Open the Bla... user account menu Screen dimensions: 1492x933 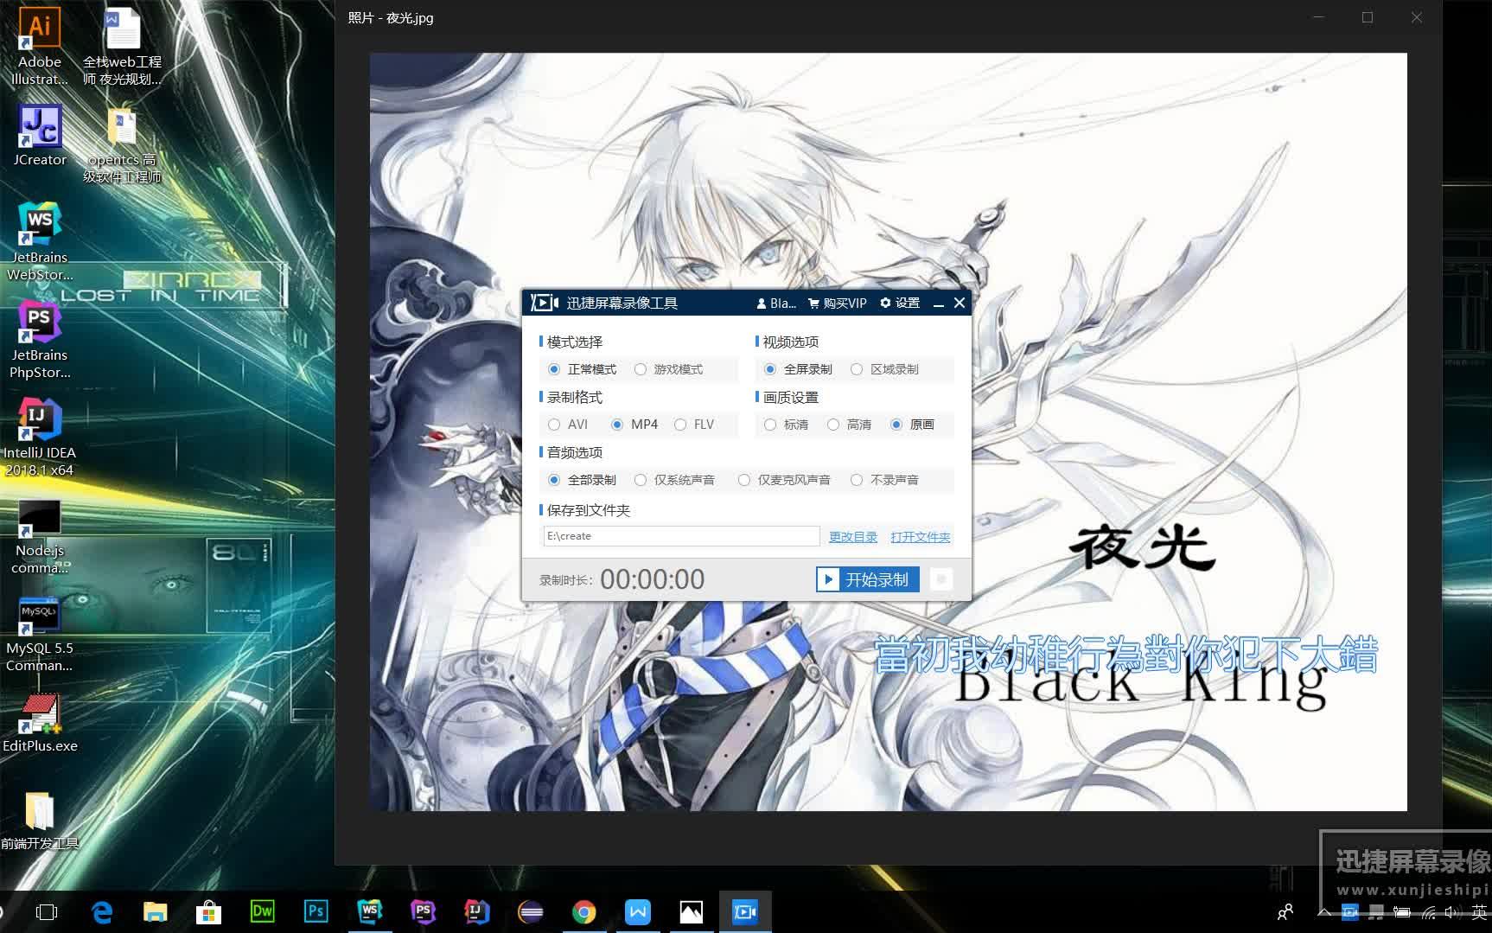(x=776, y=304)
